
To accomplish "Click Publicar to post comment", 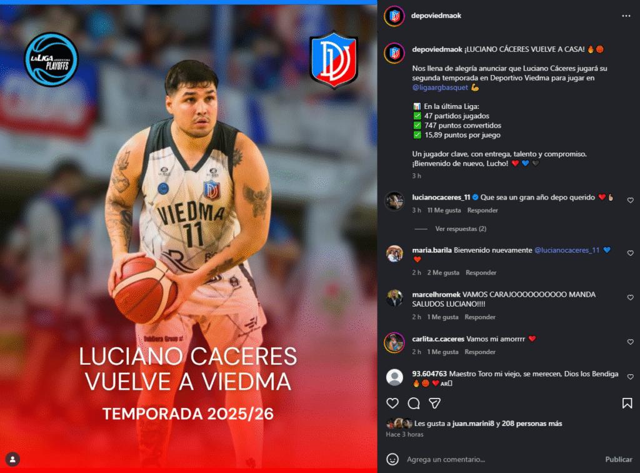I will (618, 459).
